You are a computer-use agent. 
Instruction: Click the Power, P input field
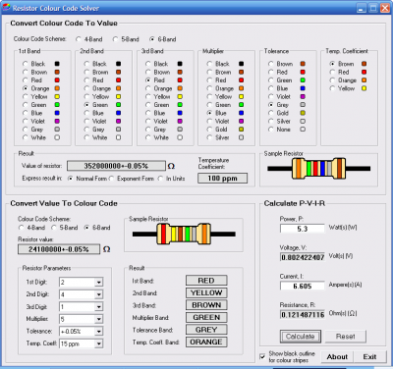click(303, 229)
